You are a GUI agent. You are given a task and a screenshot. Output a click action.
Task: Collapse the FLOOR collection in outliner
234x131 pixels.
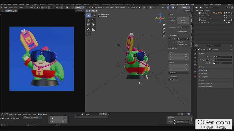[x=197, y=20]
